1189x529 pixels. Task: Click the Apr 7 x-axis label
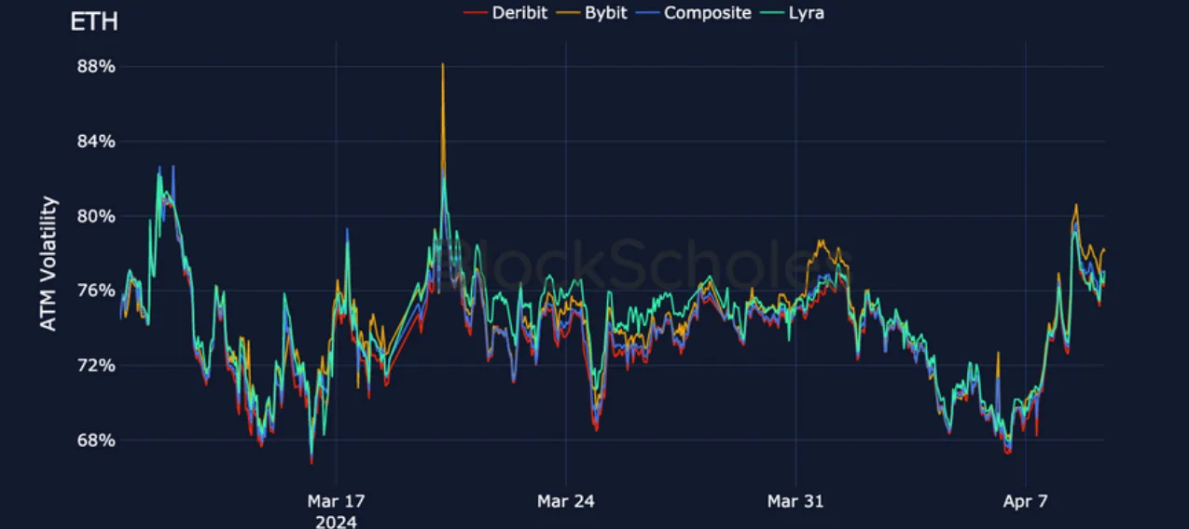(x=1025, y=501)
